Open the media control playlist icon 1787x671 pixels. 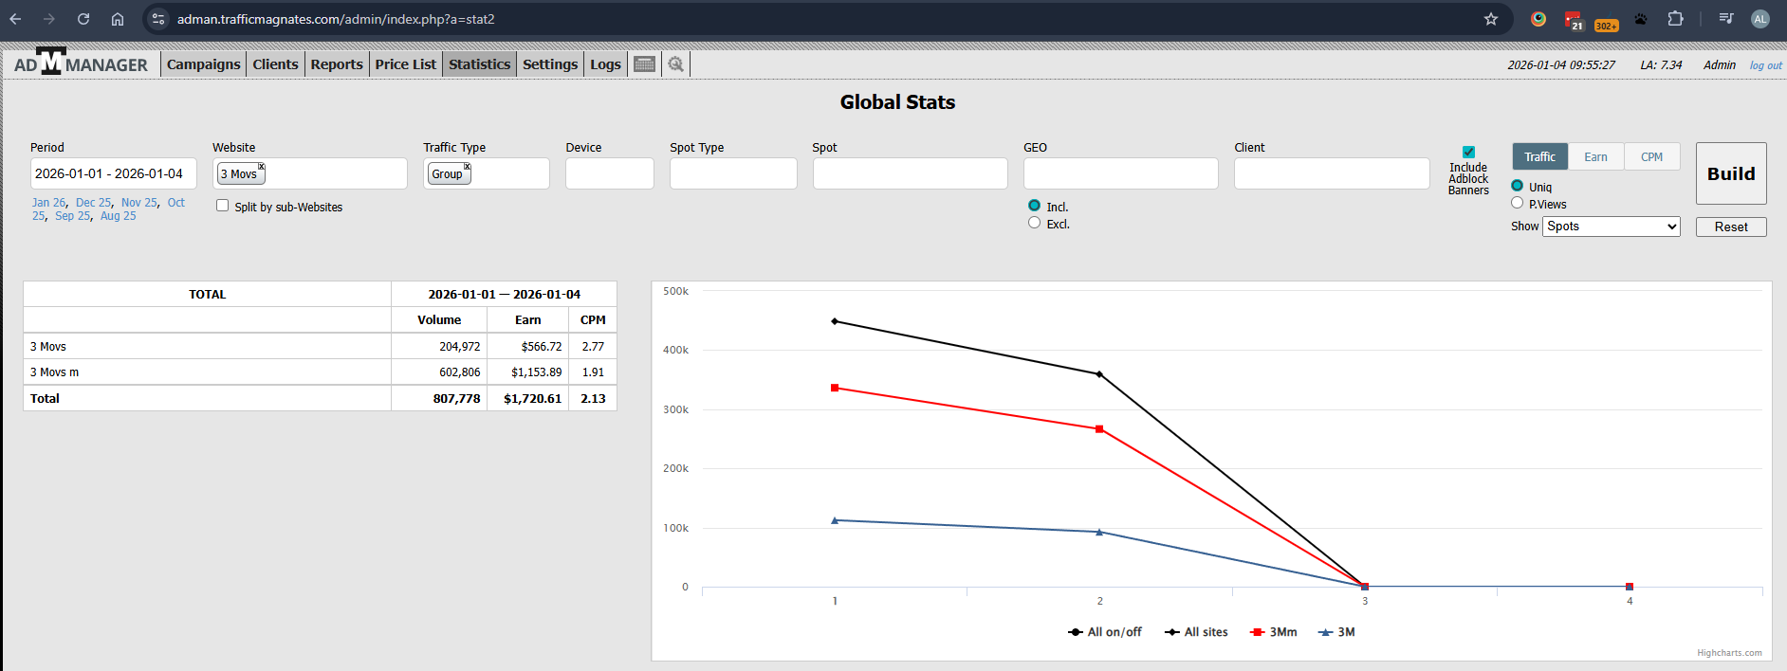pyautogui.click(x=1726, y=19)
